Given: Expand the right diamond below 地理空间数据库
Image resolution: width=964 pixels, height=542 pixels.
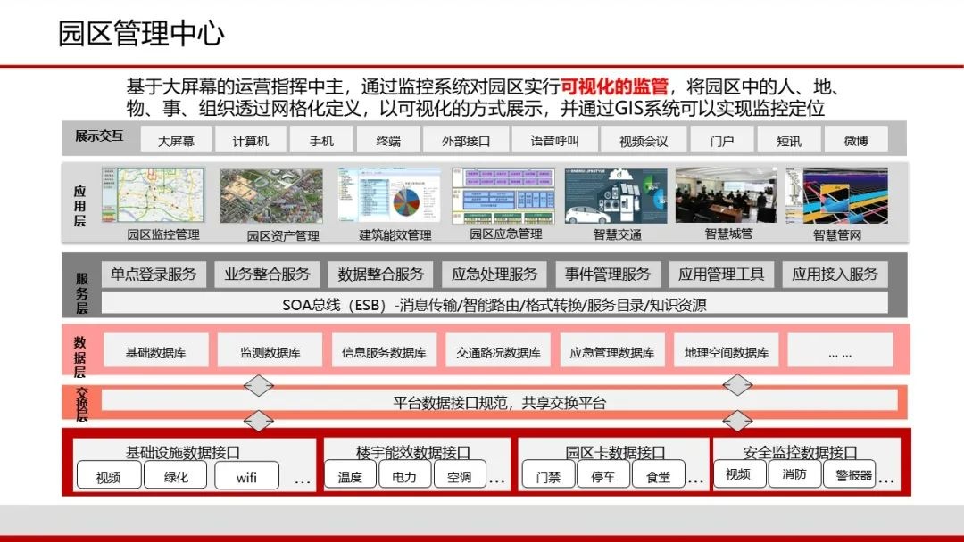Looking at the screenshot, I should 737,385.
